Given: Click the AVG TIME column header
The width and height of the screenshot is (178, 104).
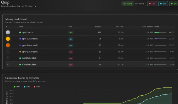Looking at the screenshot, I should tap(120, 27).
